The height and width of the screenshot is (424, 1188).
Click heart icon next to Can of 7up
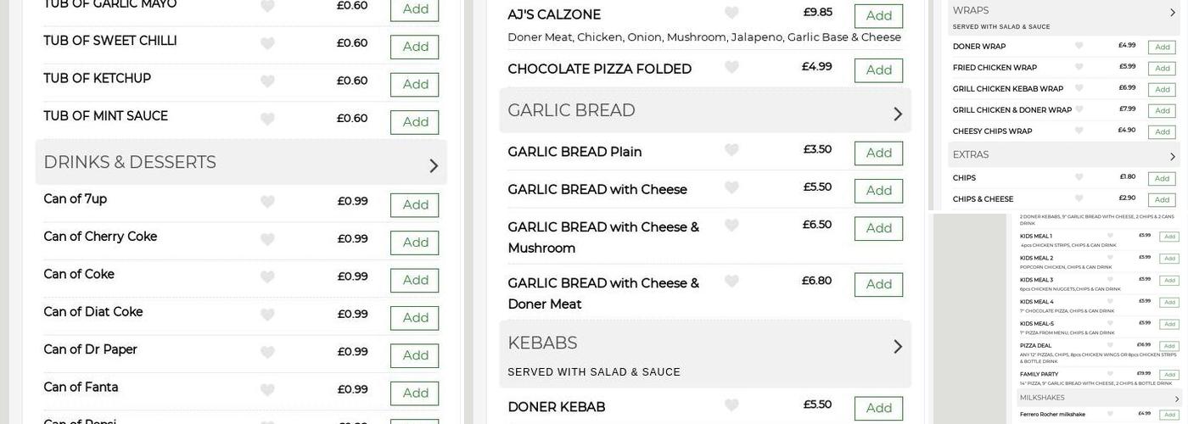pyautogui.click(x=267, y=202)
